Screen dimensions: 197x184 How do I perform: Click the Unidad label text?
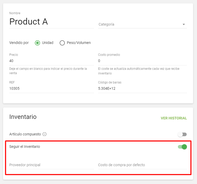pos(48,43)
